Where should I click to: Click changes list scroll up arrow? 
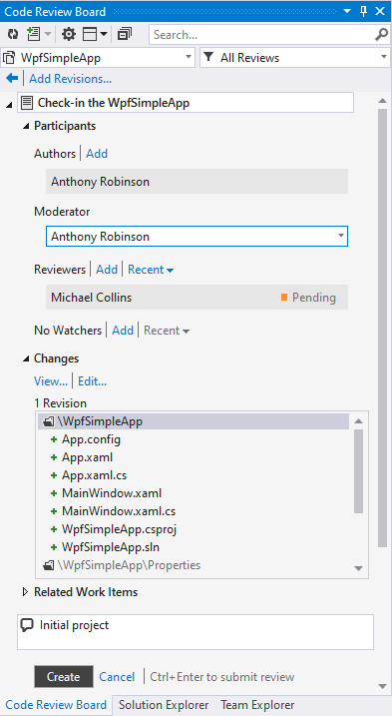(359, 421)
